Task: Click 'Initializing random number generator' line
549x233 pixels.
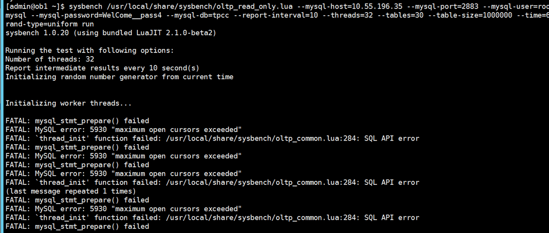Action: [120, 77]
